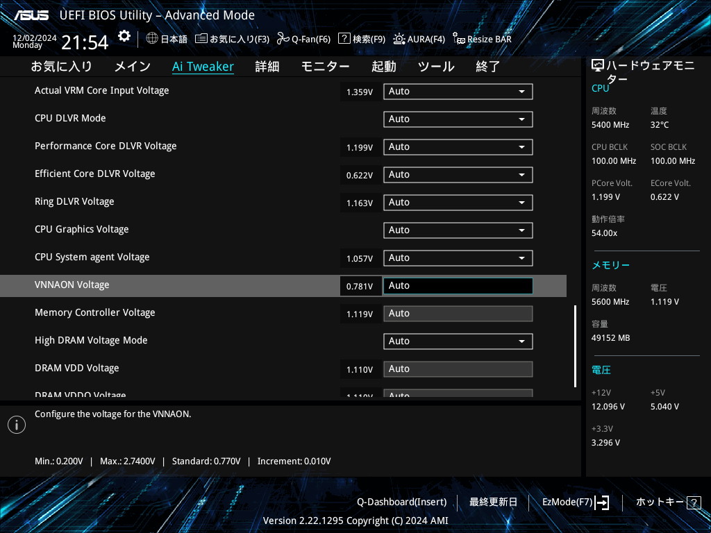The width and height of the screenshot is (711, 533).
Task: Open Efficient Core DLVR Voltage dropdown
Action: coord(458,174)
